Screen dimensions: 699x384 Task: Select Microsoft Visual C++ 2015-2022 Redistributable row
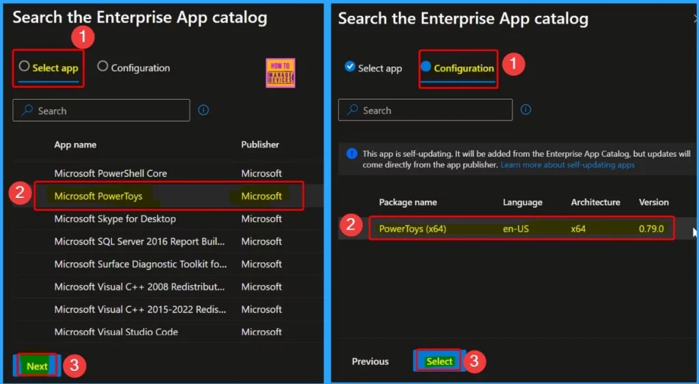168,309
